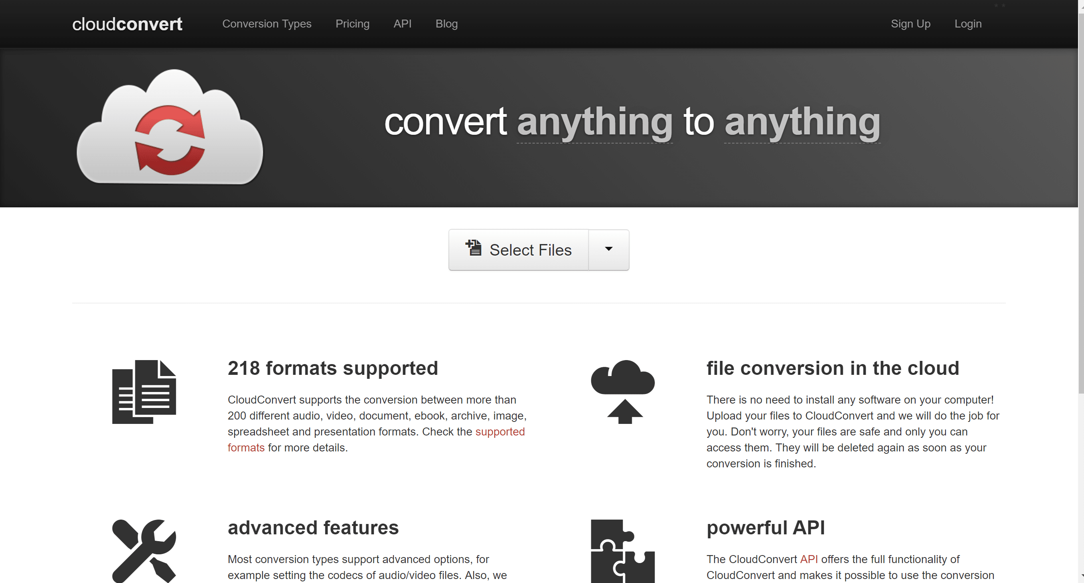Click the '218 formats supported' heading

[333, 368]
